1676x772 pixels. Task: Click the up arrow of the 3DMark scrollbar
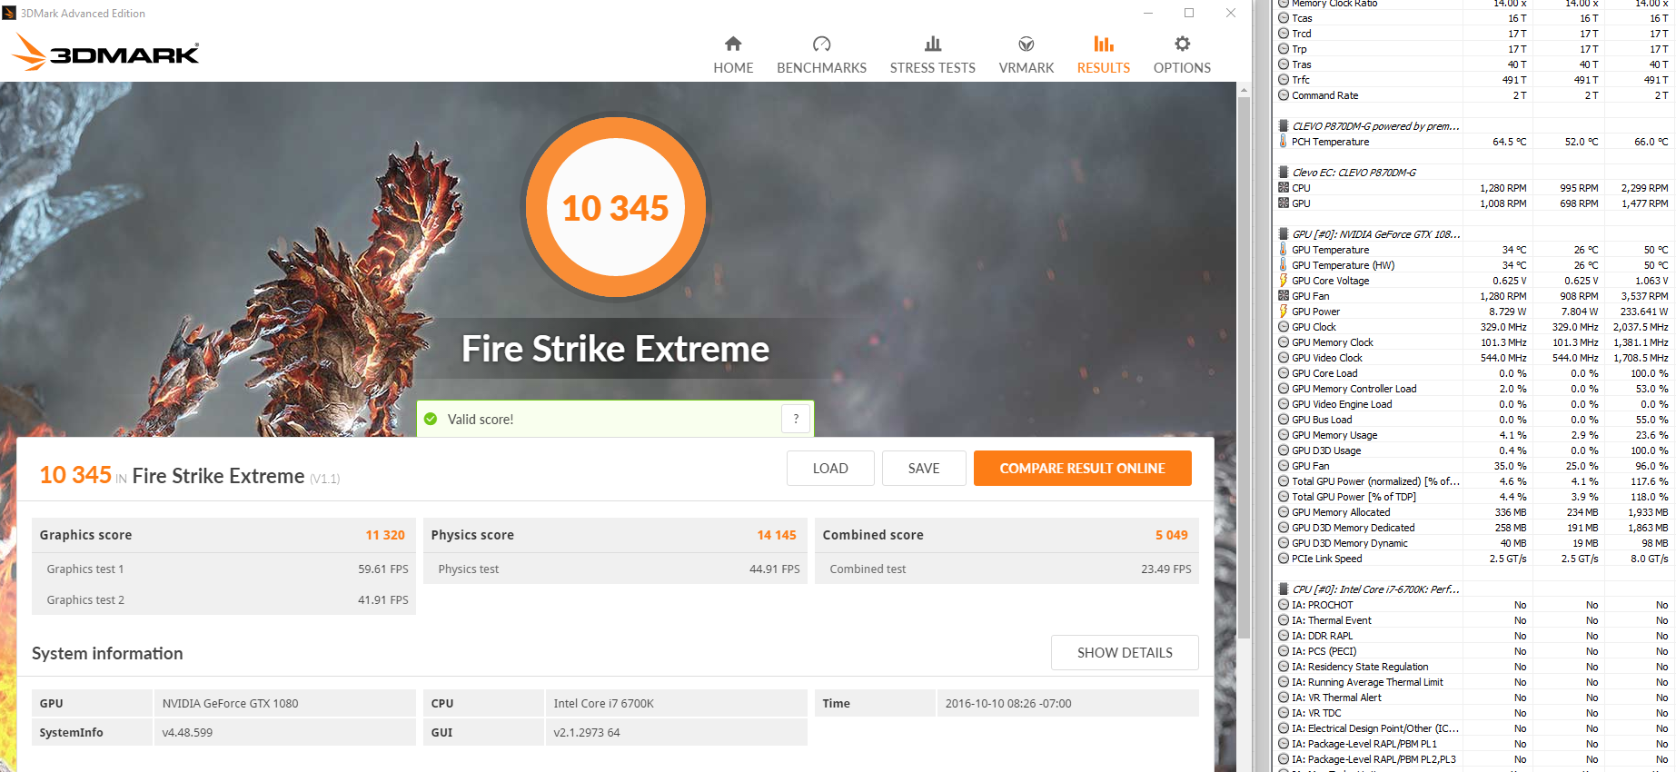pos(1244,90)
